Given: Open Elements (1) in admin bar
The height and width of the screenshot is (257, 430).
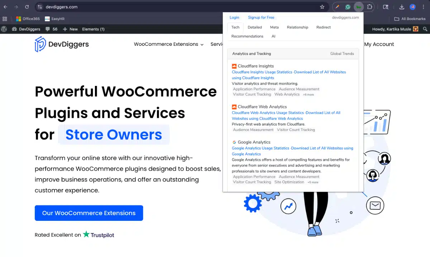Looking at the screenshot, I should coord(93,29).
